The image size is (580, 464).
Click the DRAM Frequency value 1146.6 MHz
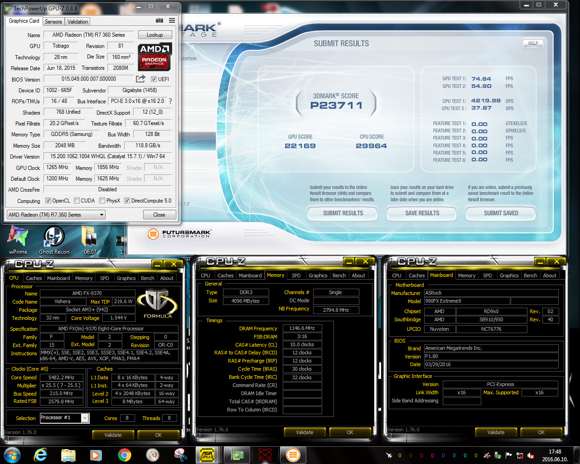tap(302, 328)
